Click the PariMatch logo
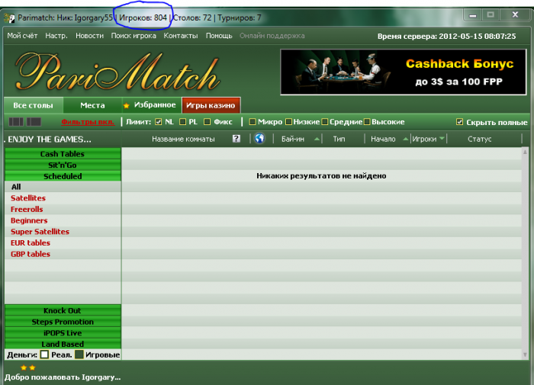 click(117, 73)
